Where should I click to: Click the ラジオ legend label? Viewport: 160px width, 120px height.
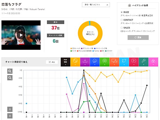(x=74, y=51)
